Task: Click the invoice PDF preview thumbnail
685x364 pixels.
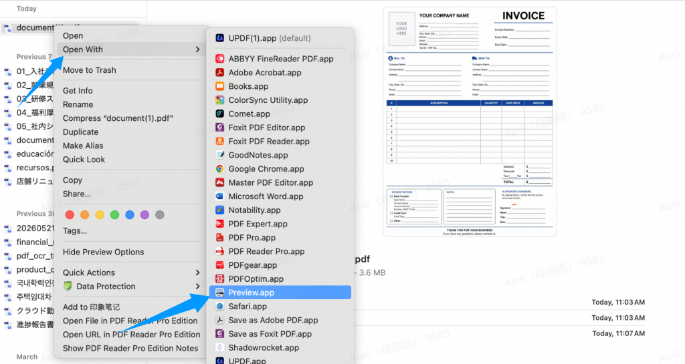Action: 470,122
